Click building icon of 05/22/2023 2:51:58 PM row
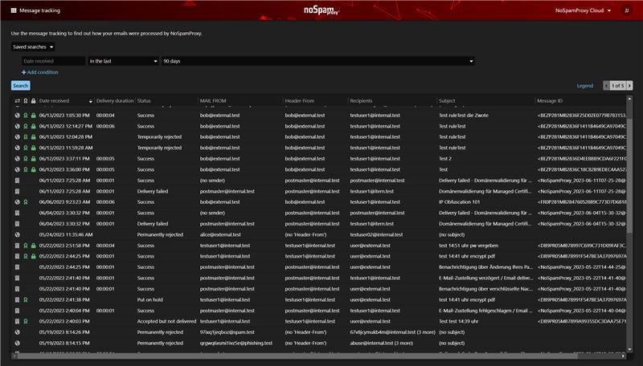 click(x=17, y=246)
